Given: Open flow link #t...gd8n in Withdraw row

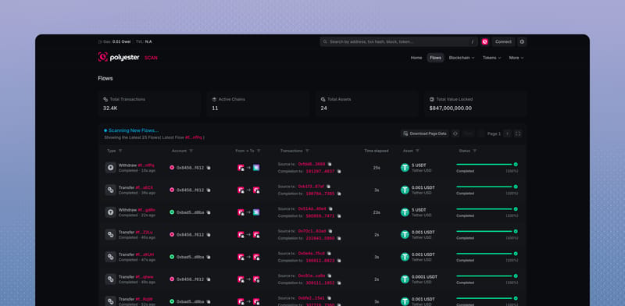Looking at the screenshot, I should coord(147,210).
